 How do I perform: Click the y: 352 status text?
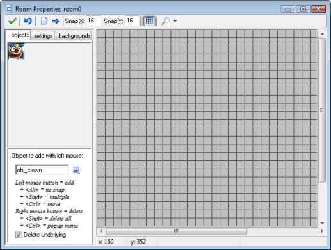coord(138,242)
